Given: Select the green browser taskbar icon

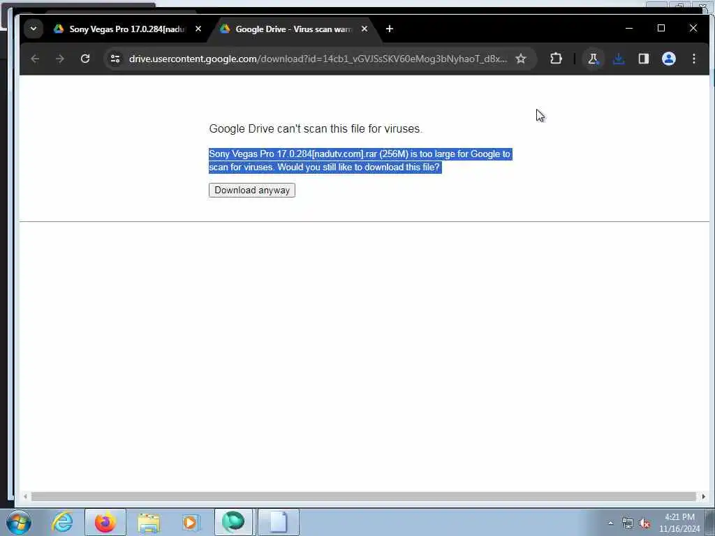Looking at the screenshot, I should (x=233, y=522).
